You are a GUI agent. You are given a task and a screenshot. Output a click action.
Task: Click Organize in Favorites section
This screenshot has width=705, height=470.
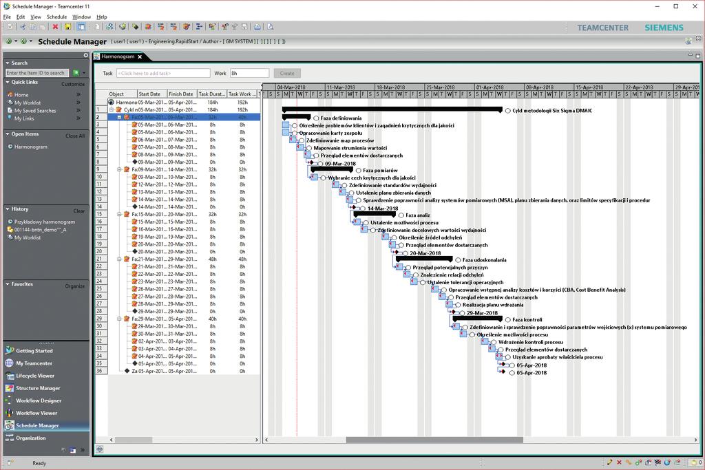click(x=74, y=286)
